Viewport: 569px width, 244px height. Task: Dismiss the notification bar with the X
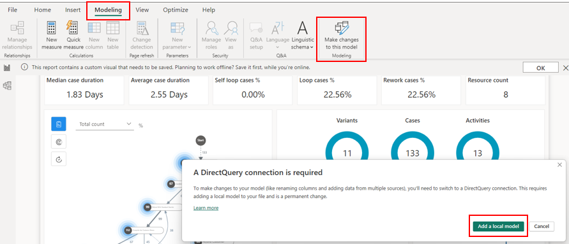(565, 68)
